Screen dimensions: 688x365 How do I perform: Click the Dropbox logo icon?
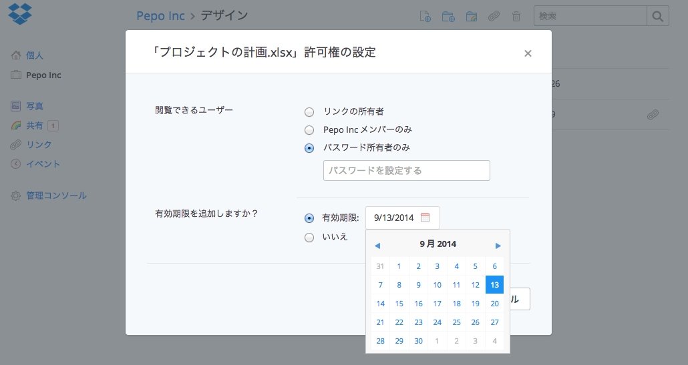pos(20,13)
